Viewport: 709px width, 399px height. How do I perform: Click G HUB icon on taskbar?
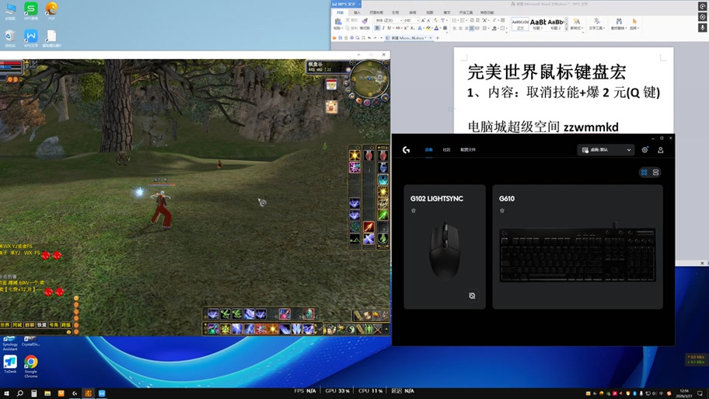point(75,393)
